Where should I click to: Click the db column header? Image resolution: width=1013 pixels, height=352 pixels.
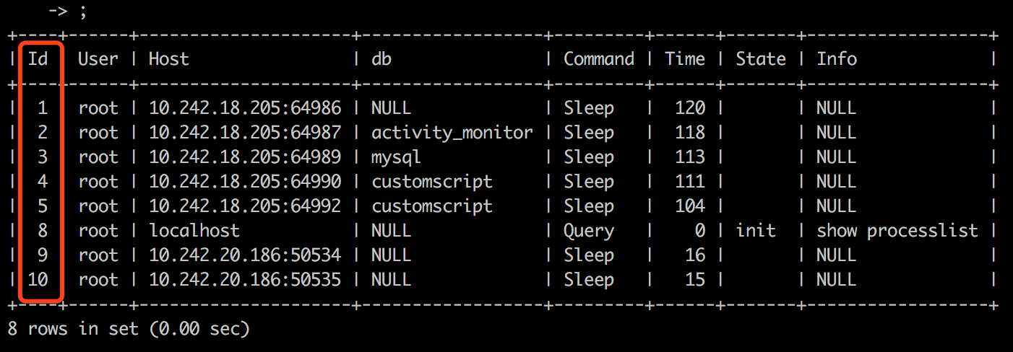(382, 59)
